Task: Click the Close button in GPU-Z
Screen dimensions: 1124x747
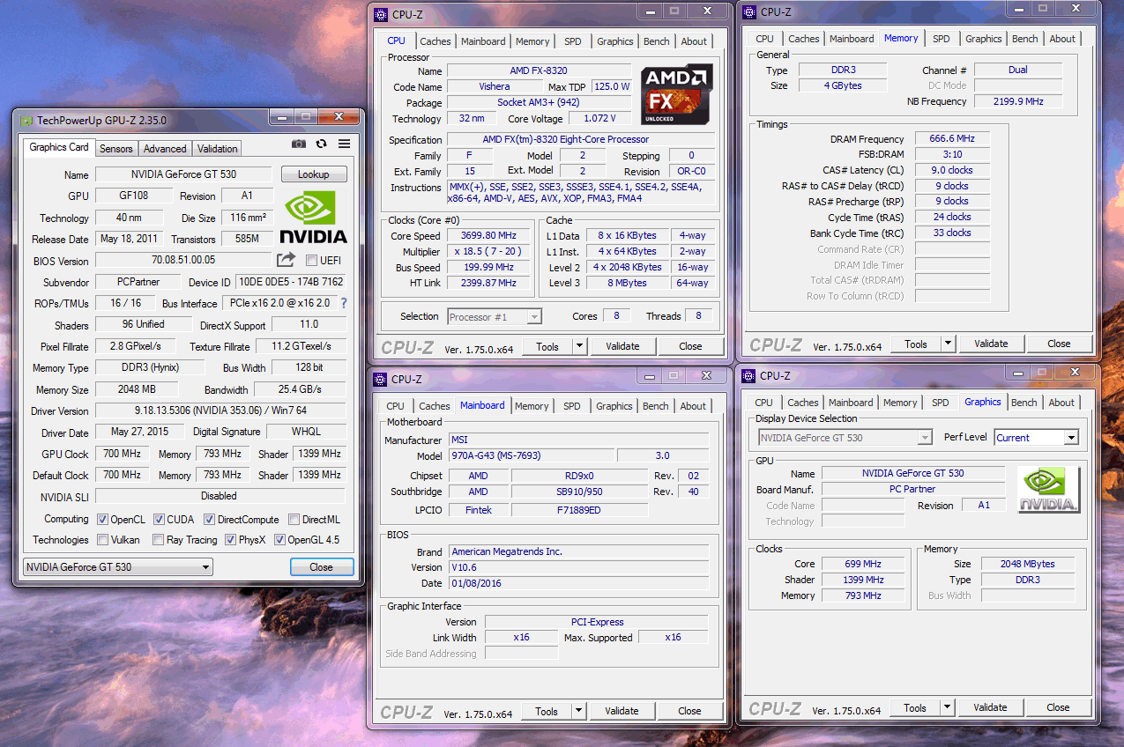Action: [322, 567]
